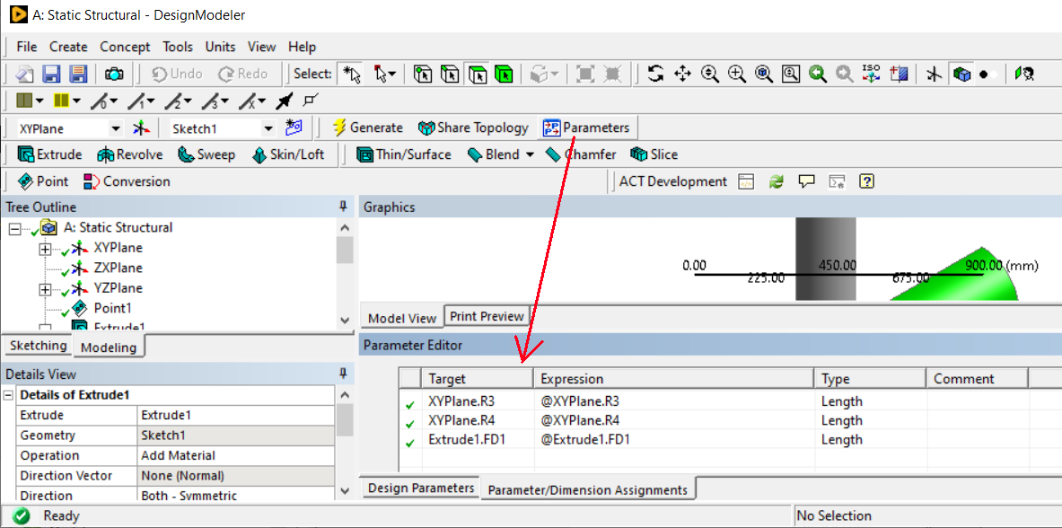Expand the XYPlane tree node

tap(46, 249)
